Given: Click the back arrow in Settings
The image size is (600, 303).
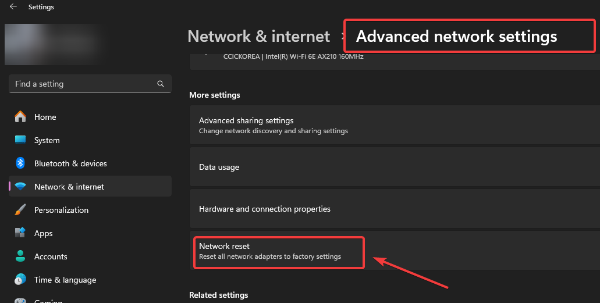Looking at the screenshot, I should 13,6.
